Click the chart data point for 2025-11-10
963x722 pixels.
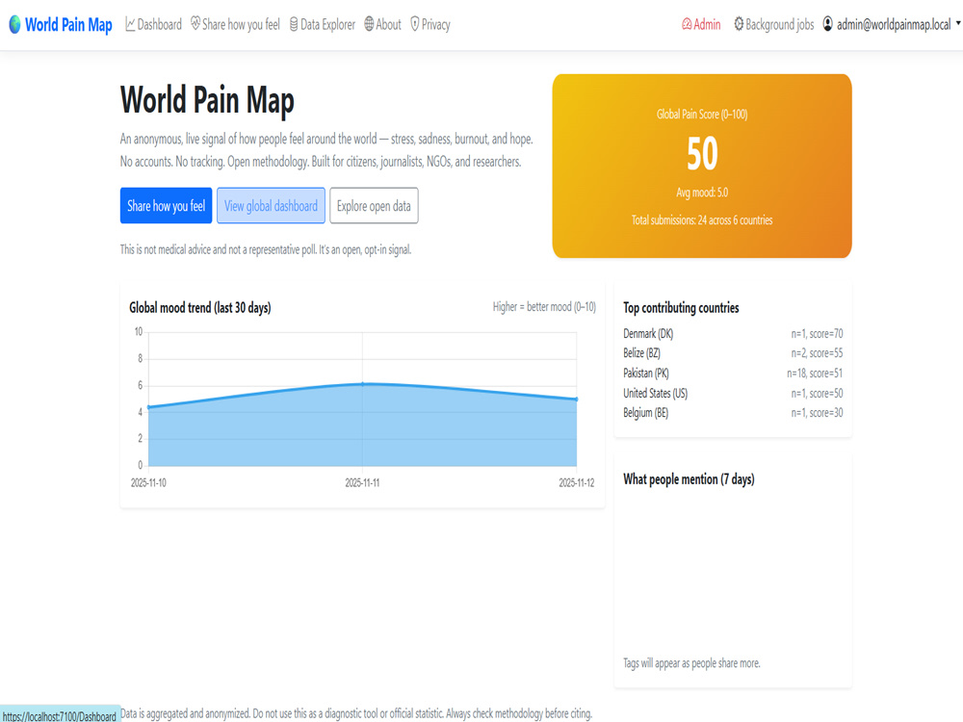pos(148,407)
